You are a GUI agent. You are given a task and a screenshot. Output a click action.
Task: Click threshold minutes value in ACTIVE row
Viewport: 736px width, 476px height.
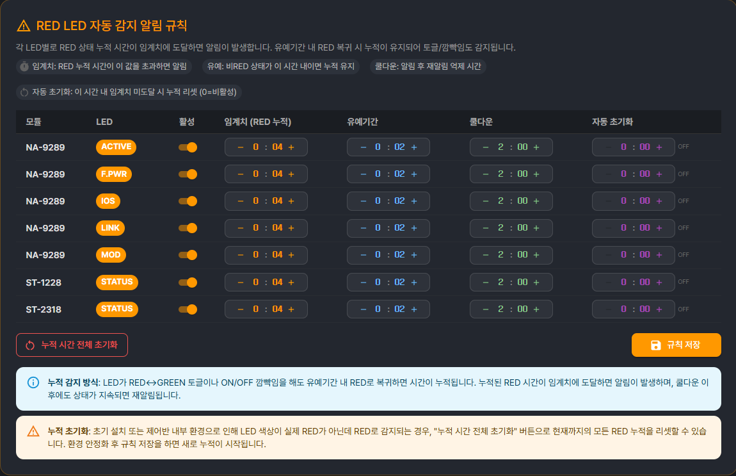[x=256, y=147]
